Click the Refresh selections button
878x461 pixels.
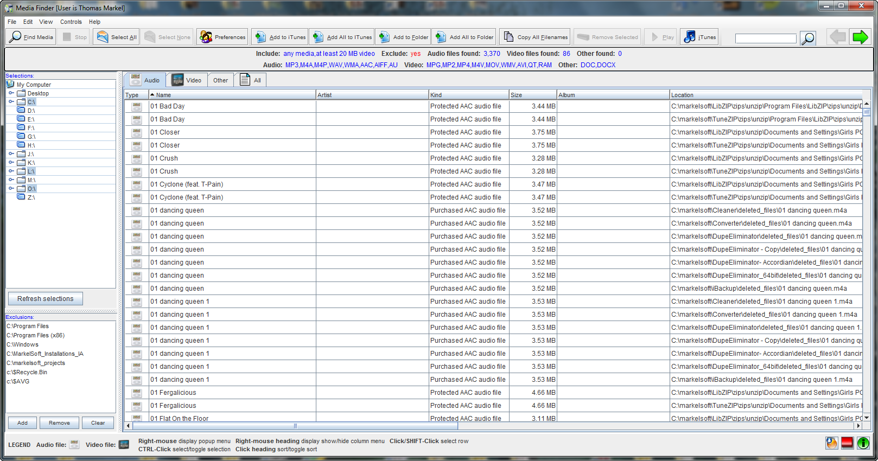(46, 299)
